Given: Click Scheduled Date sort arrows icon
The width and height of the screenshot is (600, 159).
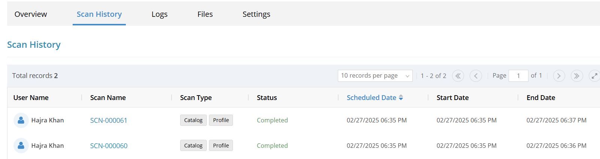Looking at the screenshot, I should pos(401,97).
